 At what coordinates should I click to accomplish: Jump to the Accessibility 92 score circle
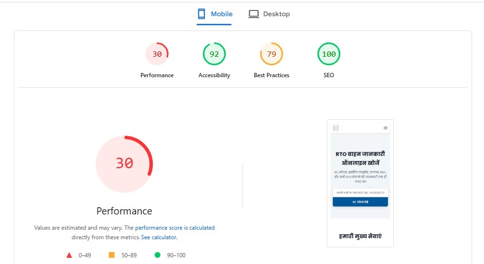click(x=214, y=54)
